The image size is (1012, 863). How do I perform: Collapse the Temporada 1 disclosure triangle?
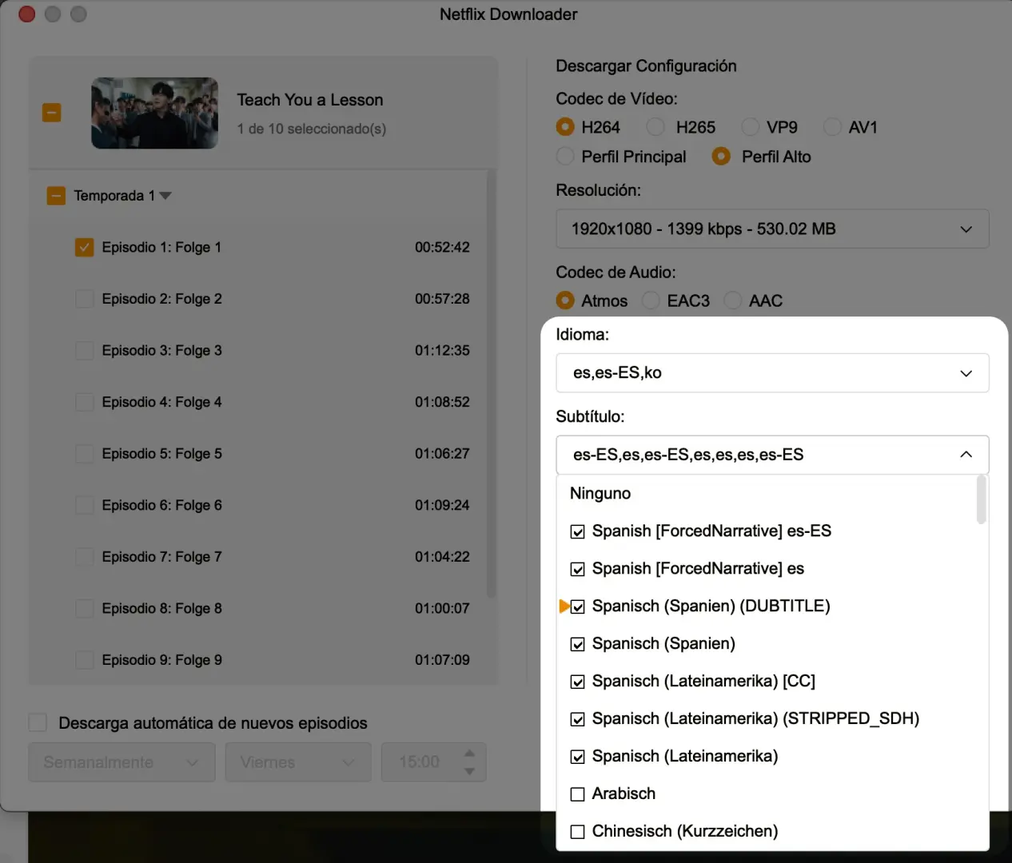(165, 196)
